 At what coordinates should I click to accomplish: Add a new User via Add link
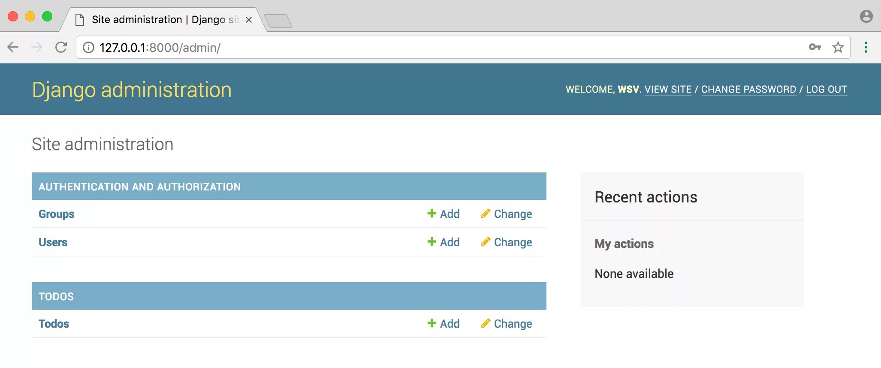click(x=450, y=242)
